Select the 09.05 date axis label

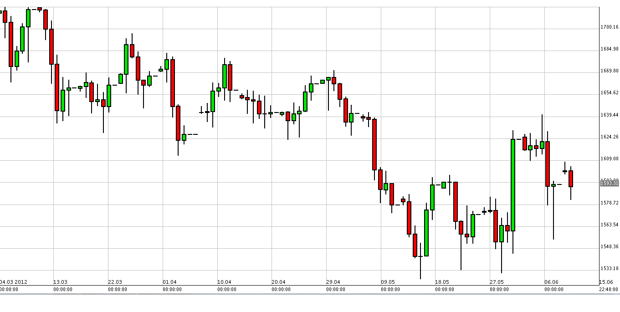[388, 282]
